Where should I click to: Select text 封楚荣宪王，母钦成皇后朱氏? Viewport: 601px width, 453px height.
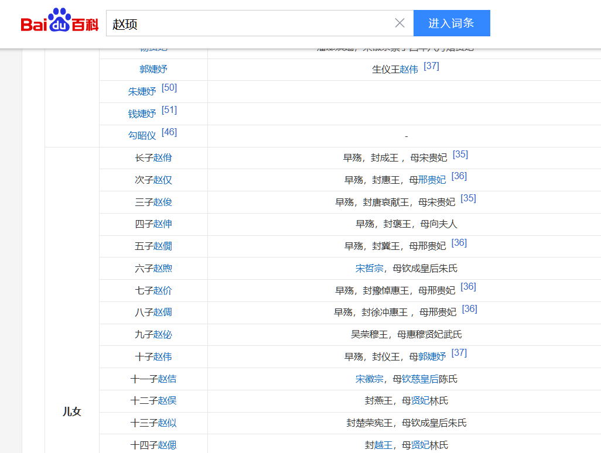(x=407, y=423)
